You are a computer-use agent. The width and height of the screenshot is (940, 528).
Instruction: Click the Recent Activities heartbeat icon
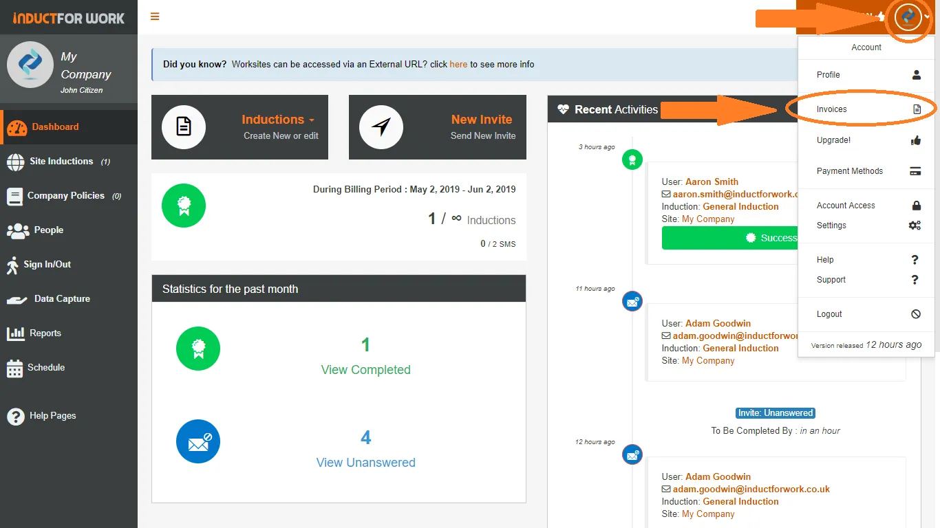pos(564,109)
